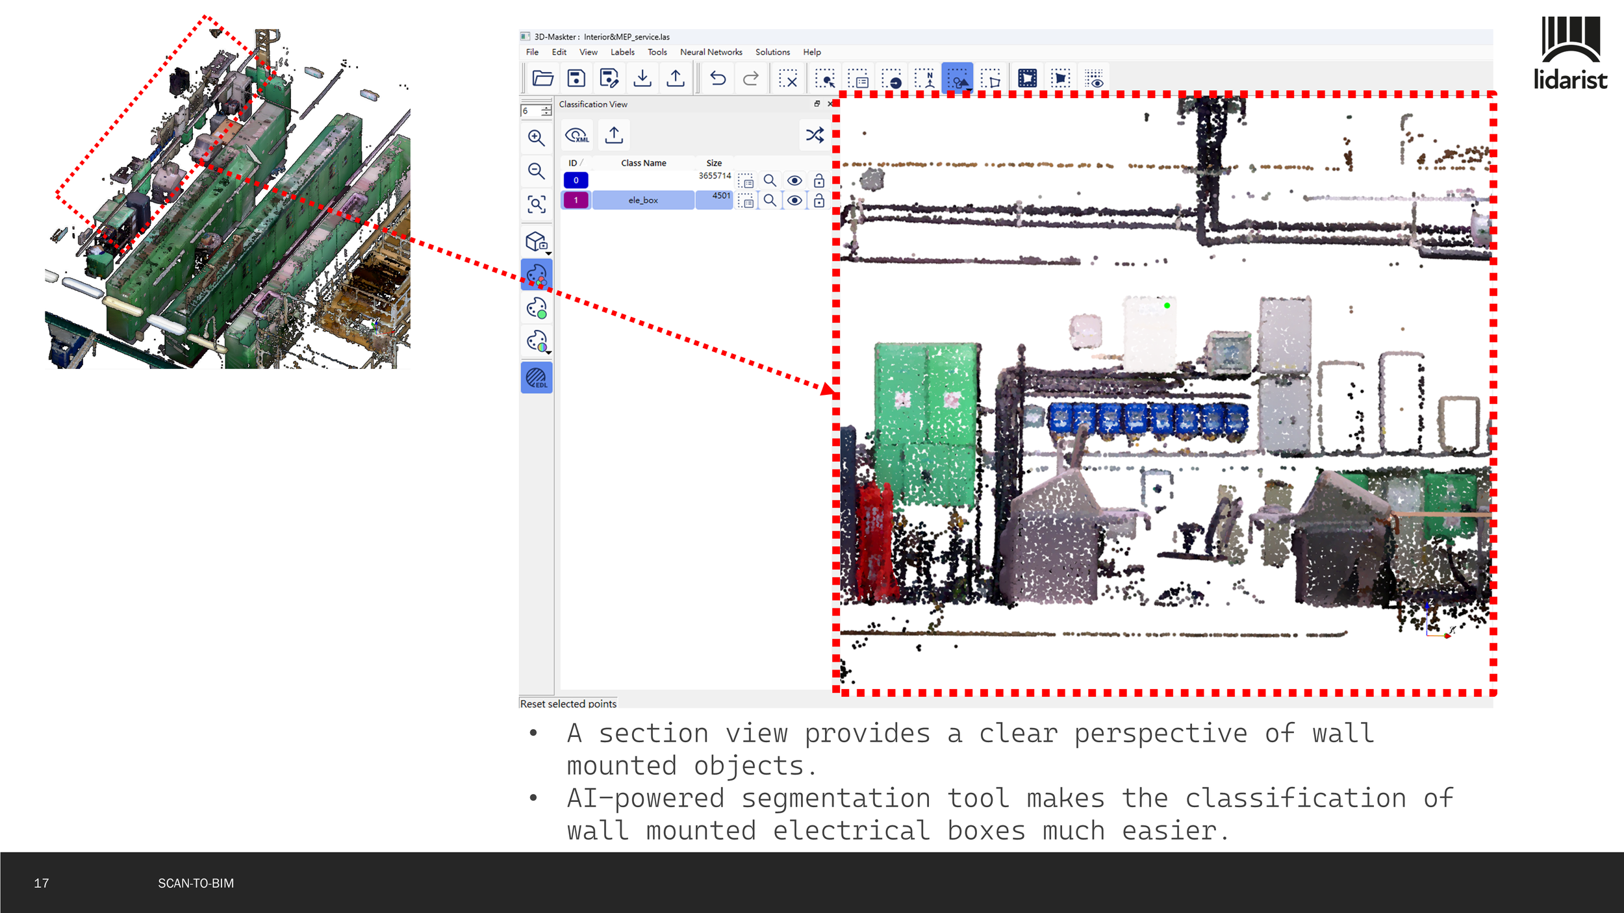Save the project with the floppy disk icon
Screen dimensions: 1624x913
pos(576,79)
